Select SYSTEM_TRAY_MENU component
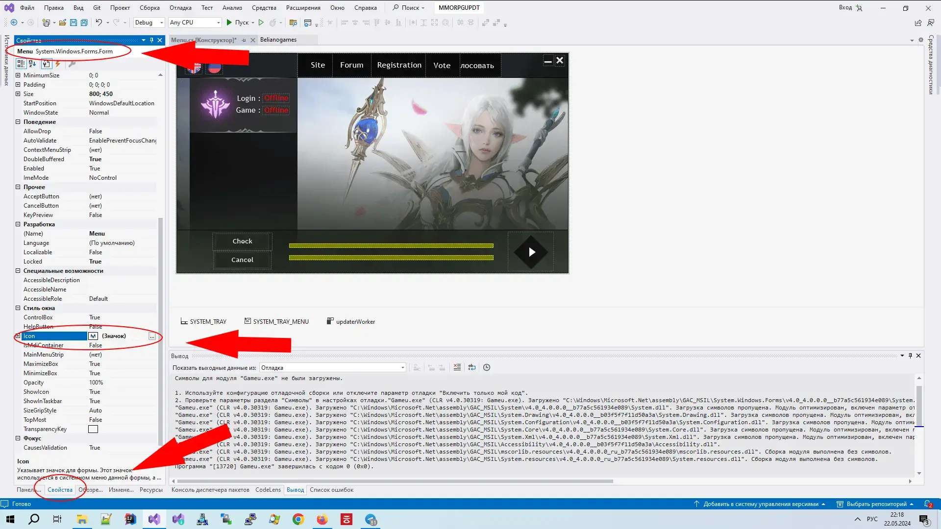The width and height of the screenshot is (941, 529). tap(276, 322)
